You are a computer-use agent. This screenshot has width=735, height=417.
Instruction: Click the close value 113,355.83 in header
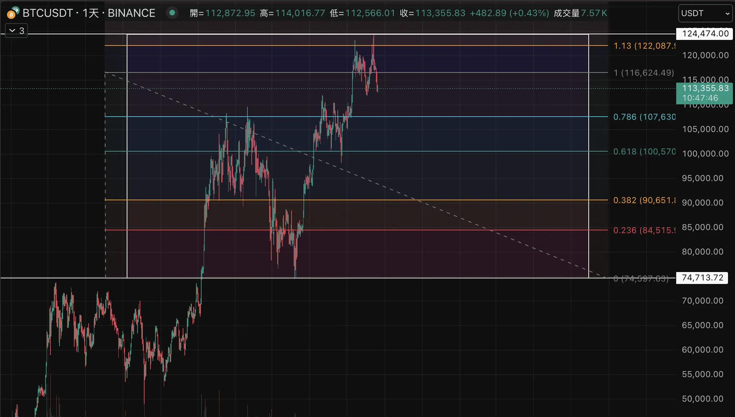440,13
